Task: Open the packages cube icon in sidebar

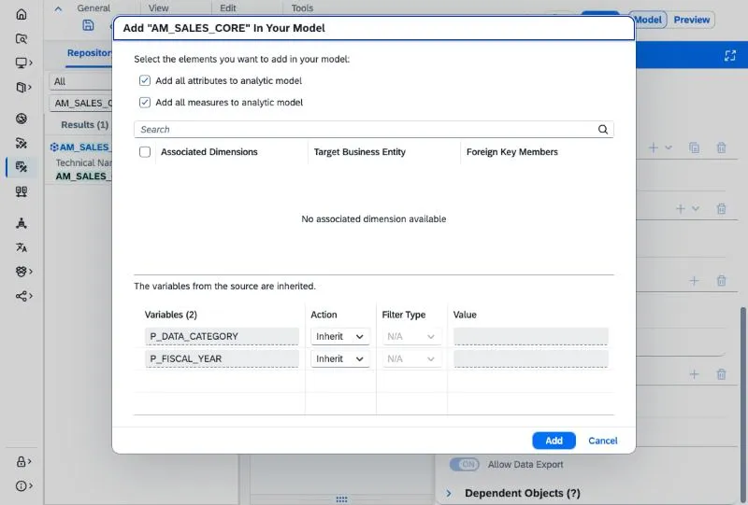Action: 22,271
